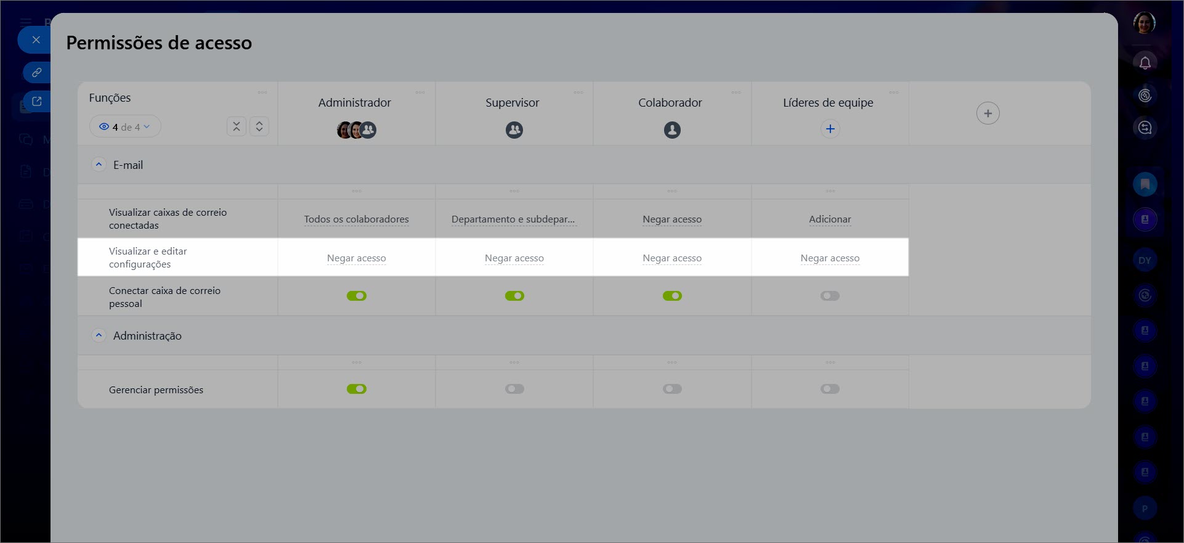The height and width of the screenshot is (543, 1184).
Task: Expand all function sections icon
Action: 259,126
